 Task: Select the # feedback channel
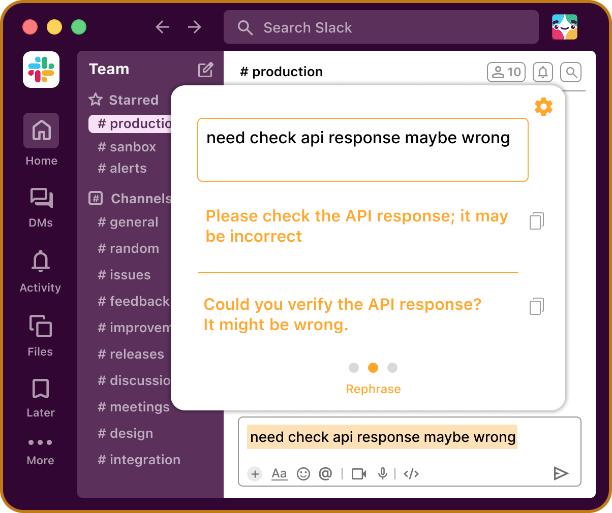point(134,301)
